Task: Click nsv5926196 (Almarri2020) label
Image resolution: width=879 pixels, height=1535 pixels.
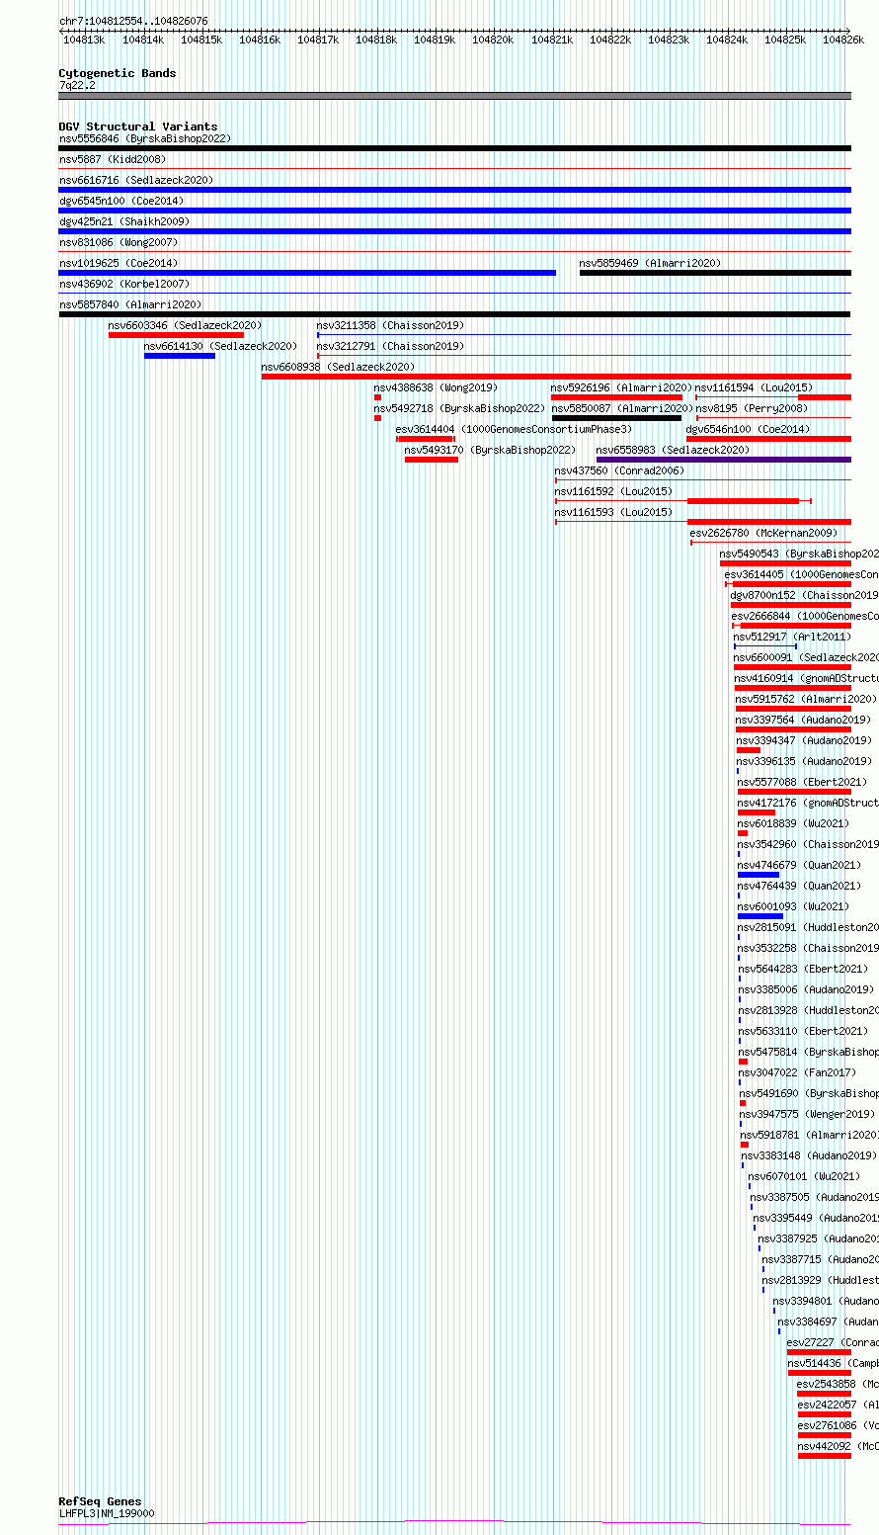Action: click(621, 387)
